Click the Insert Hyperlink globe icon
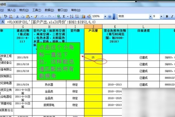 59,17
